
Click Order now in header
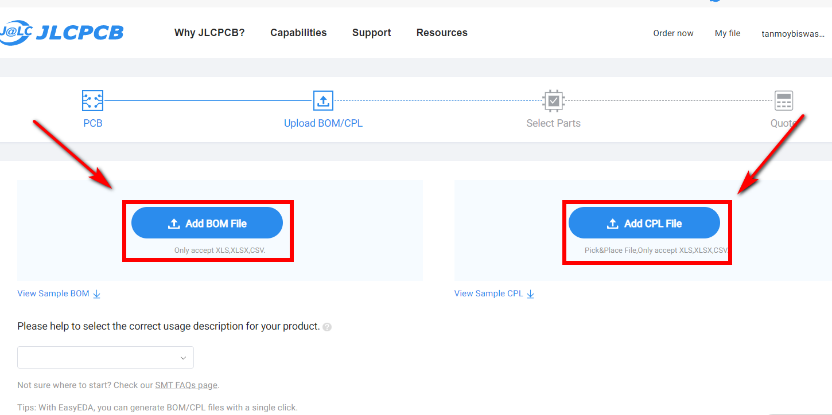pos(673,33)
